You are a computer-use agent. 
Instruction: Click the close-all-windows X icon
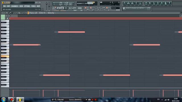tap(158, 3)
